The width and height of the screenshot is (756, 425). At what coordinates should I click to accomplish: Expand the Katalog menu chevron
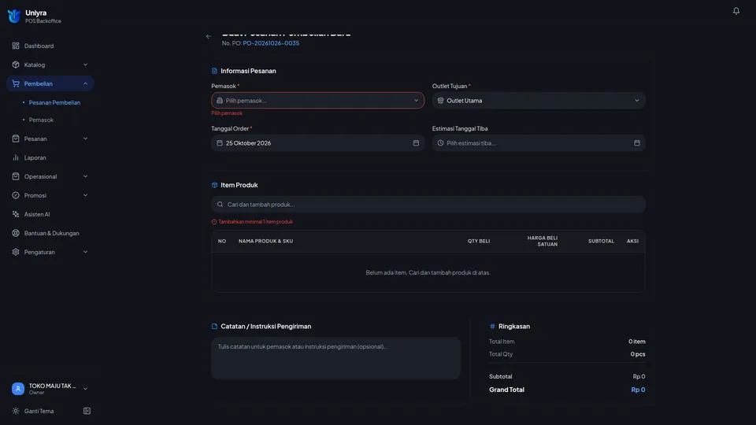point(85,65)
